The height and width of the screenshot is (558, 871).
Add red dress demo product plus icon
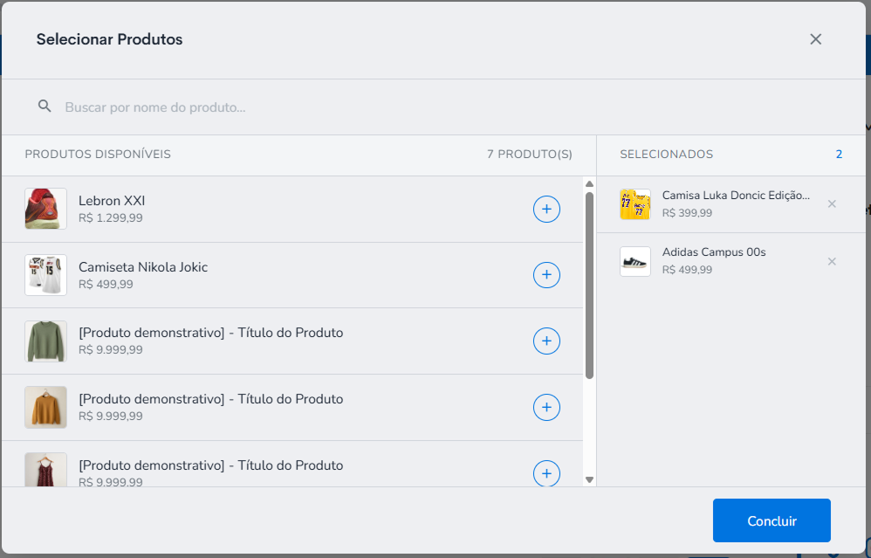[546, 473]
